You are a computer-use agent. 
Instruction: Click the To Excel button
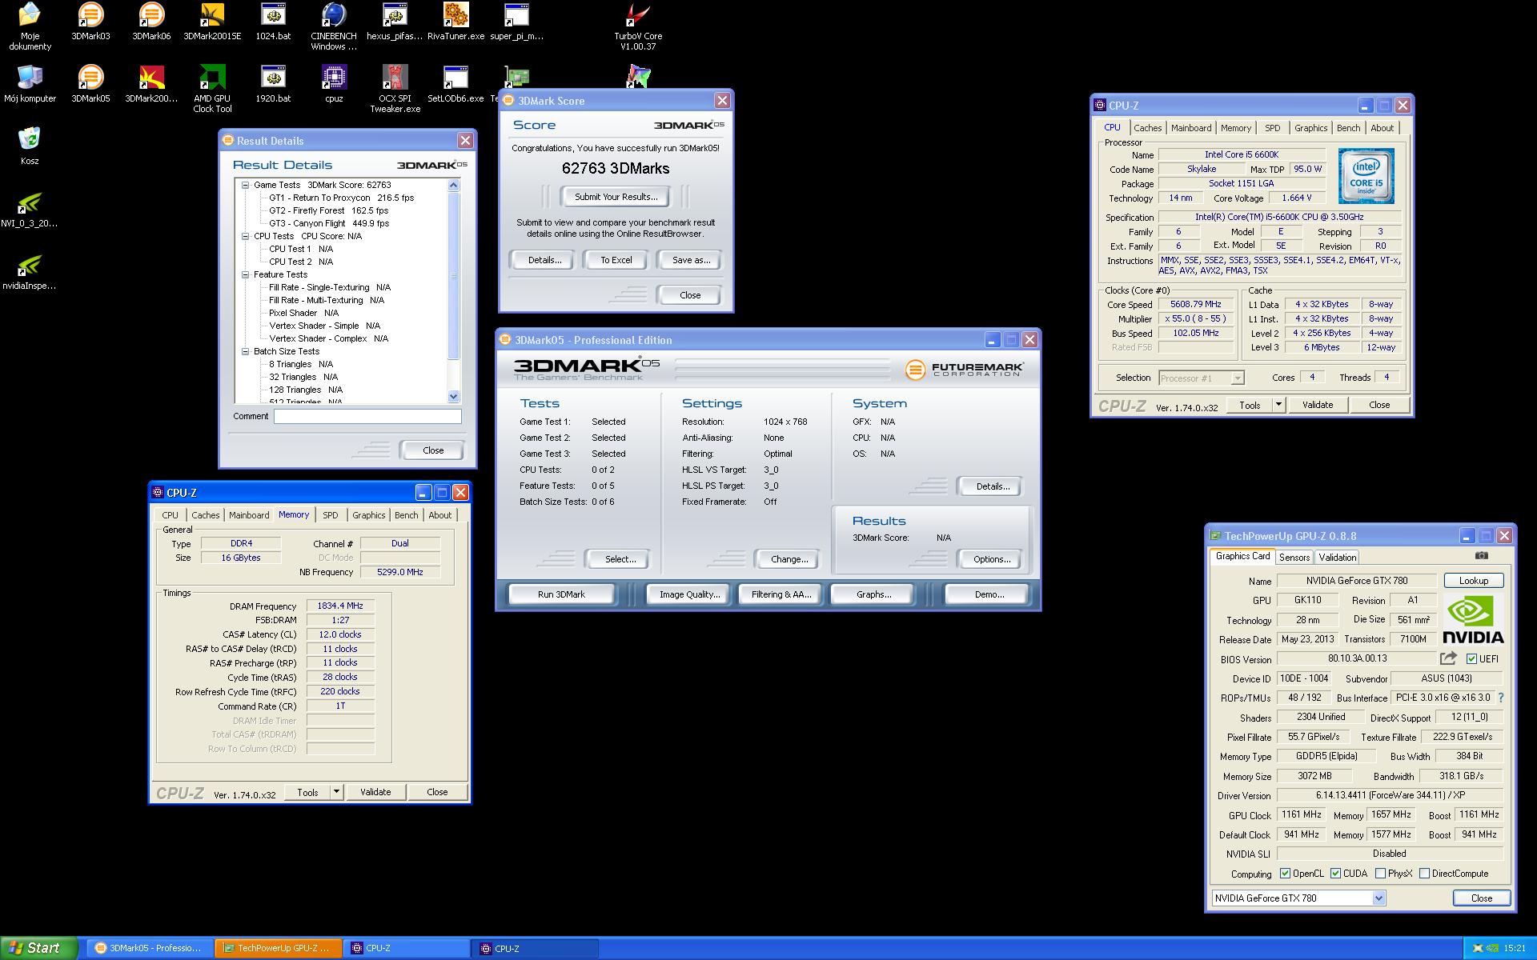(x=616, y=260)
